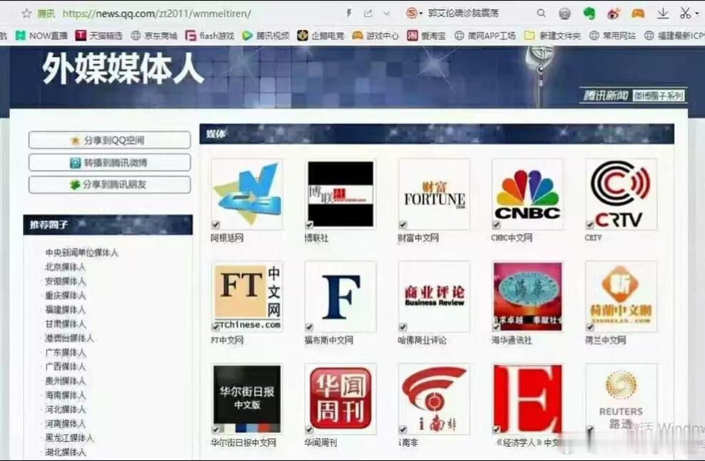705x461 pixels.
Task: Open the NOW直播 bookmark
Action: pyautogui.click(x=41, y=35)
